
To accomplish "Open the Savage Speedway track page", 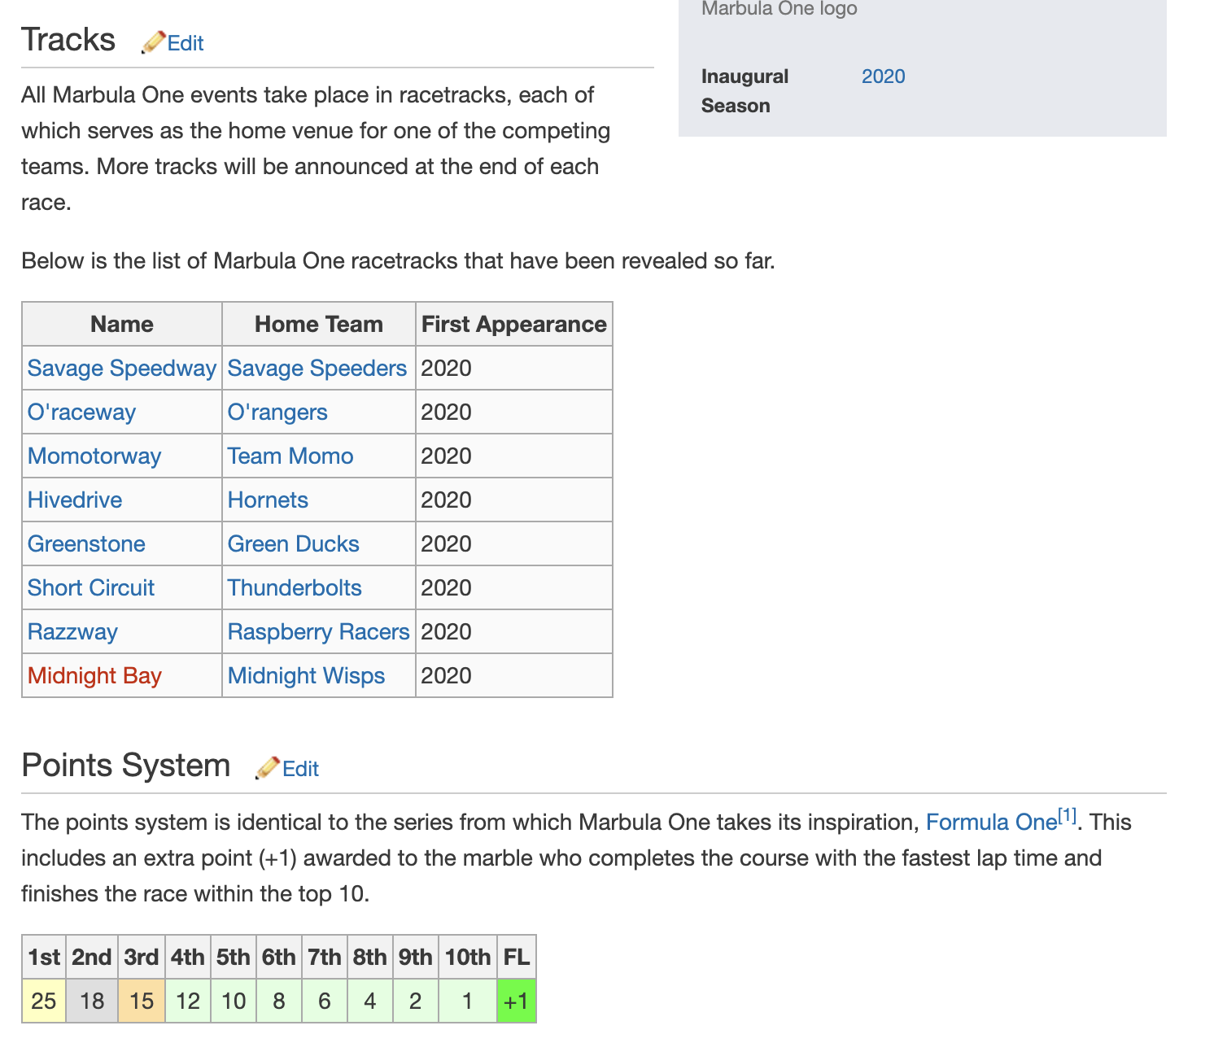I will [122, 368].
